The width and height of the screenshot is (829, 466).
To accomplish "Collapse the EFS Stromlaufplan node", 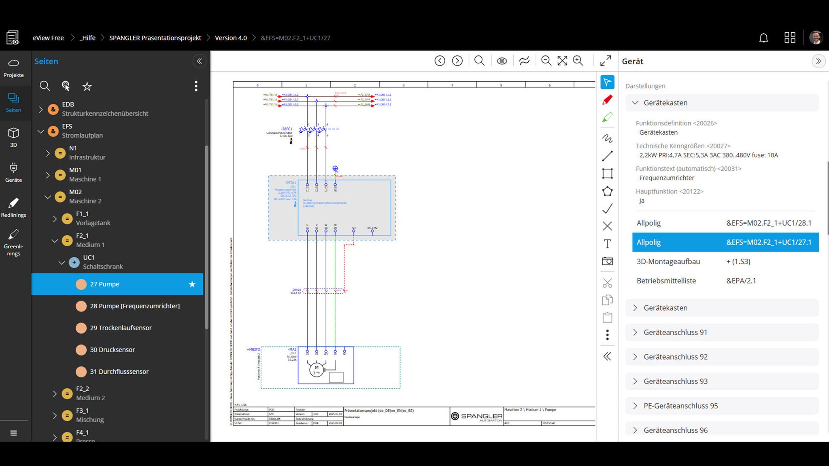I will tap(40, 131).
